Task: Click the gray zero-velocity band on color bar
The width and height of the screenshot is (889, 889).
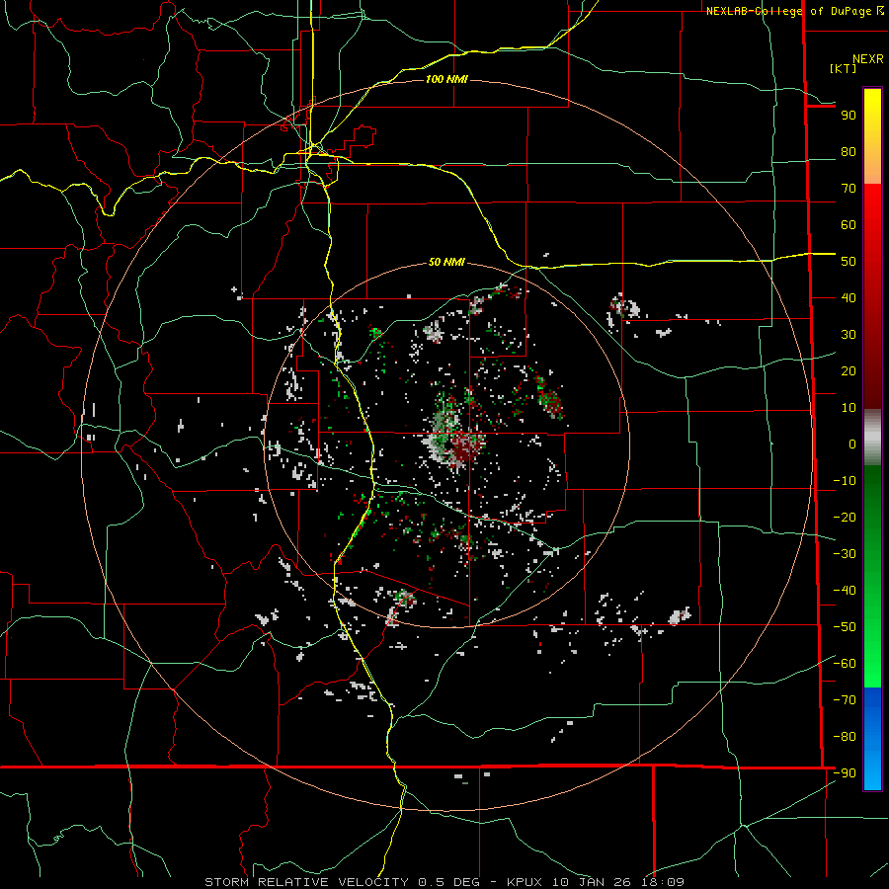Action: (872, 438)
